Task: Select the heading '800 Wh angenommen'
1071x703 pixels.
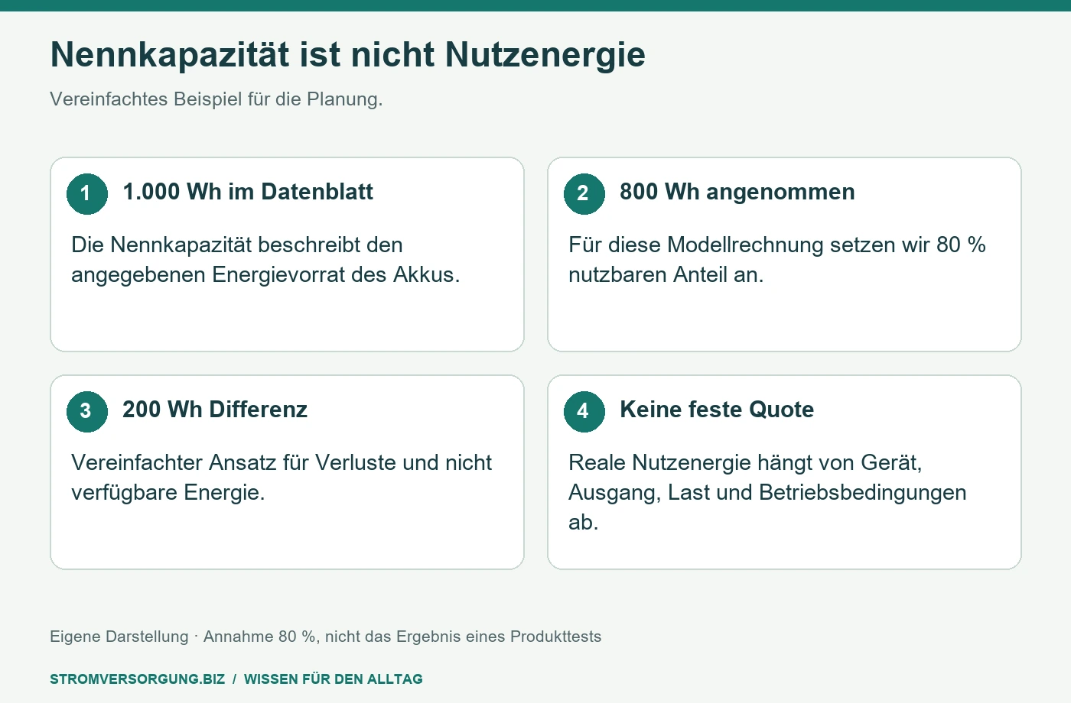Action: coord(737,192)
